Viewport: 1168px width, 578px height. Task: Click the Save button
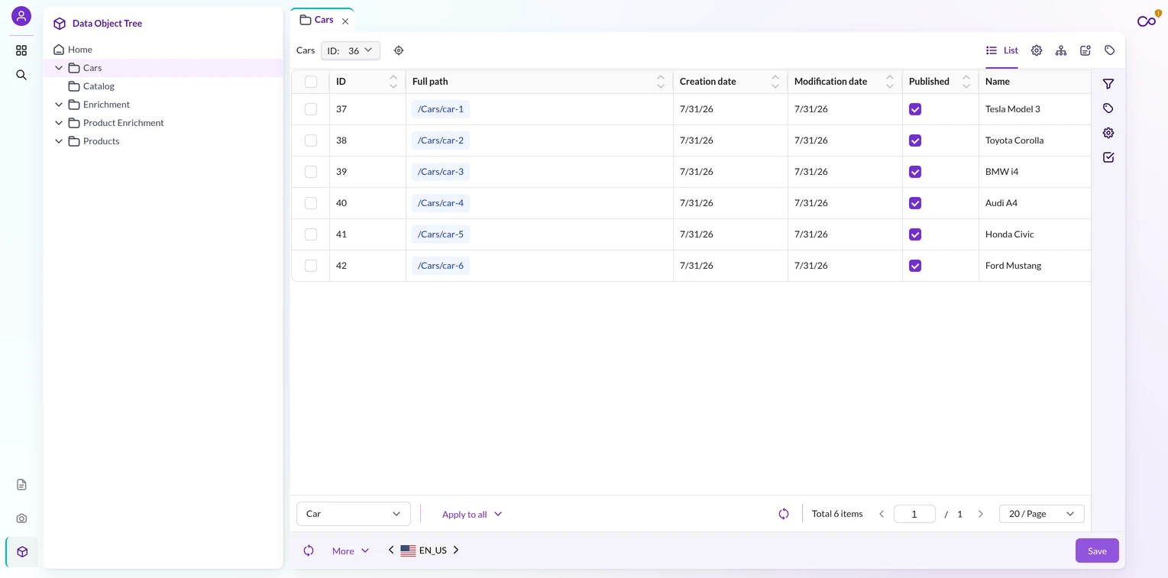(x=1097, y=551)
